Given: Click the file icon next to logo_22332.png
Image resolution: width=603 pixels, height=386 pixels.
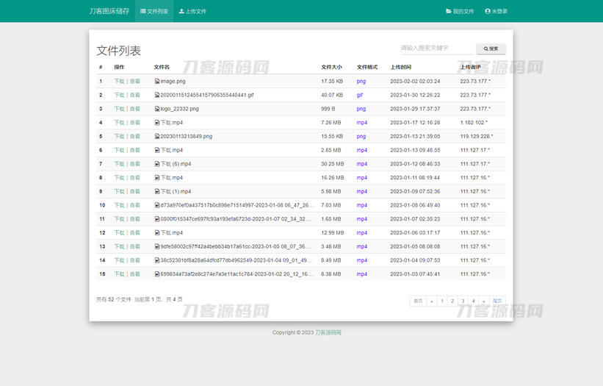Looking at the screenshot, I should [x=157, y=109].
